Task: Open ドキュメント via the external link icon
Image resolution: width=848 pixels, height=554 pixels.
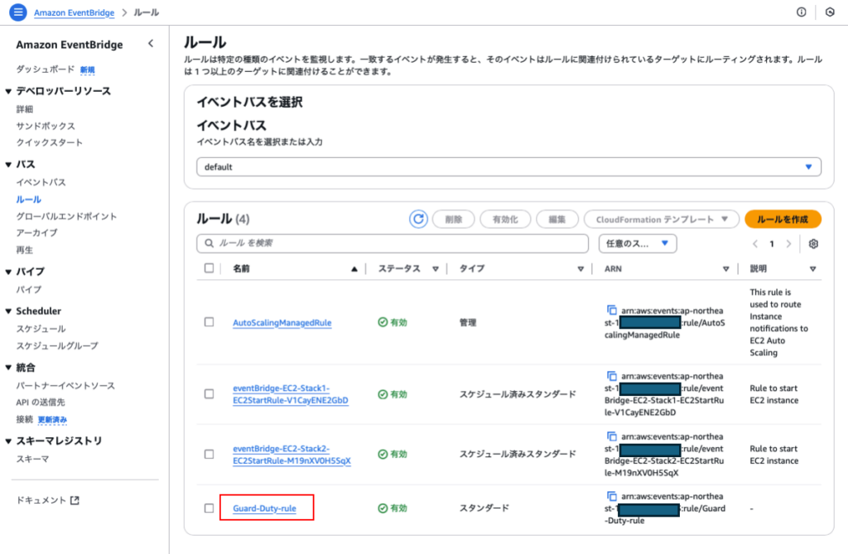Action: 75,499
